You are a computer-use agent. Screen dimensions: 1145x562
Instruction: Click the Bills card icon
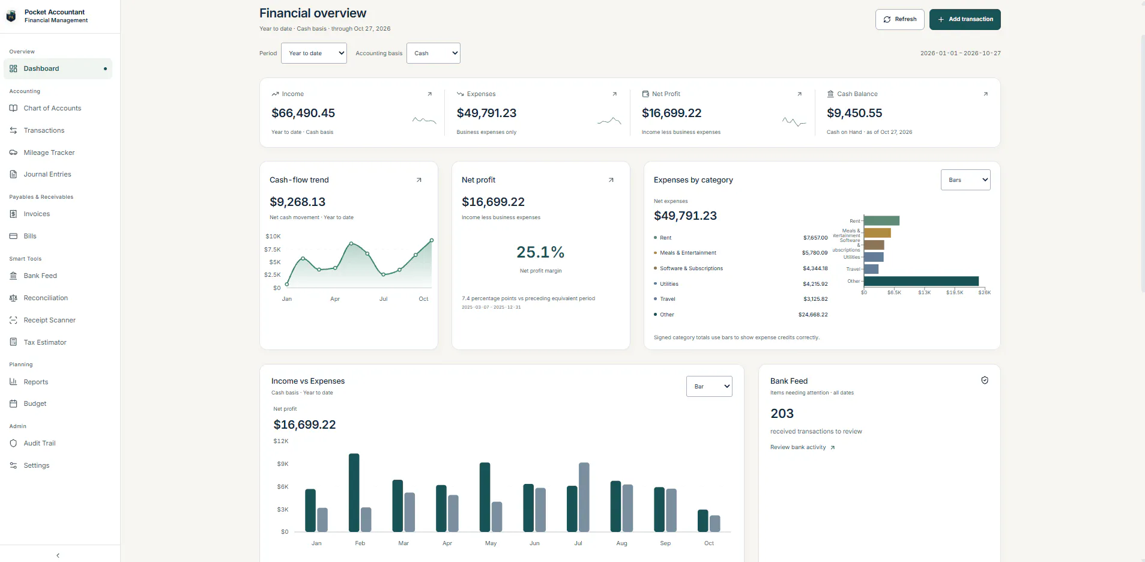click(x=13, y=236)
